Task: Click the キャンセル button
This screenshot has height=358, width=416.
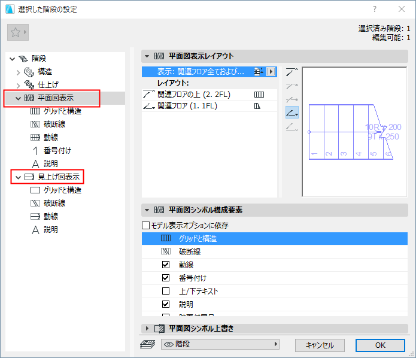Action: [x=320, y=345]
